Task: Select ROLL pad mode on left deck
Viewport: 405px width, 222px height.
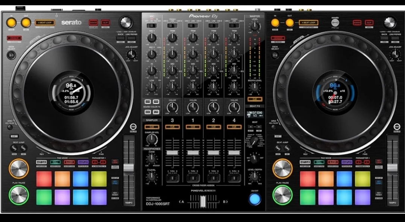Action: click(x=55, y=162)
